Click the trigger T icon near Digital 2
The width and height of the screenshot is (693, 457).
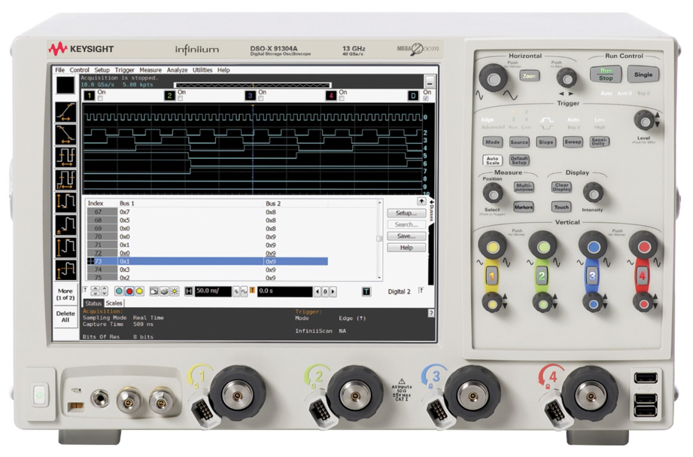coord(366,291)
